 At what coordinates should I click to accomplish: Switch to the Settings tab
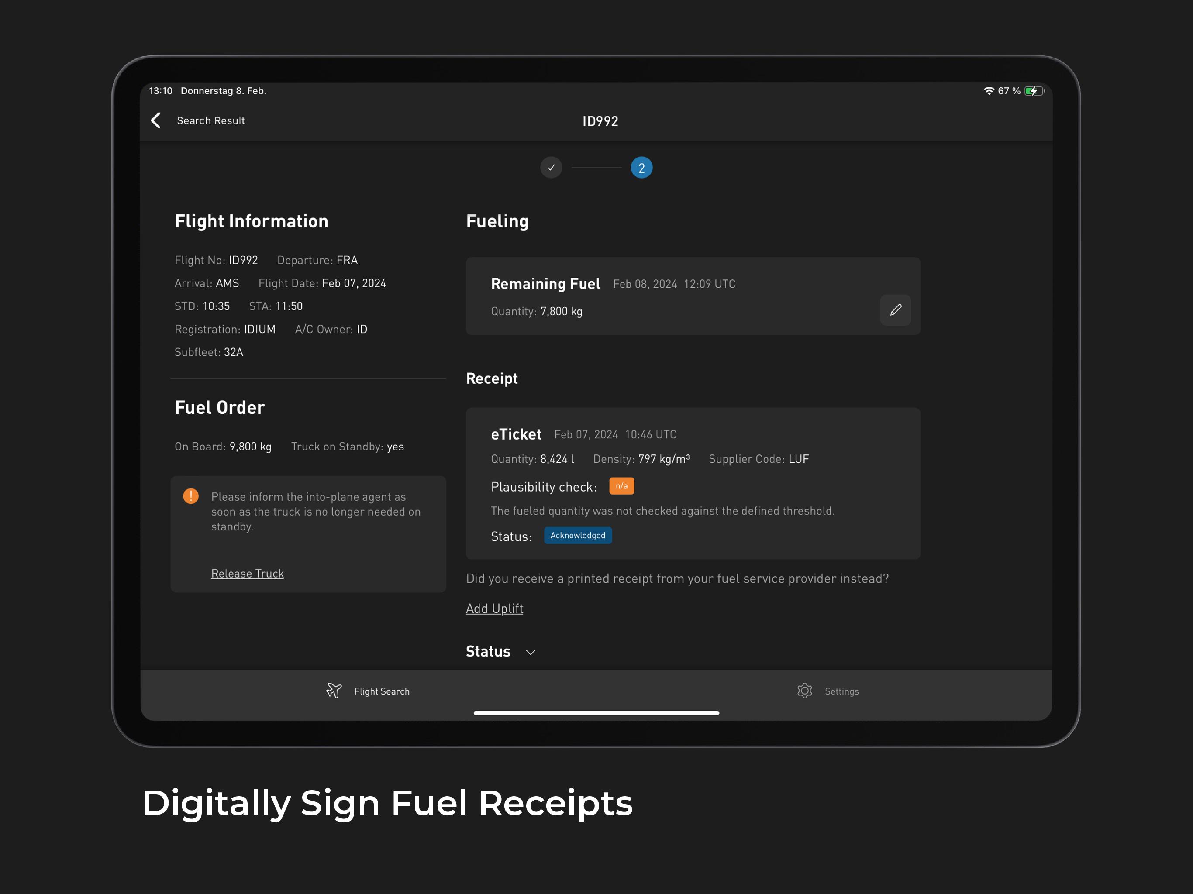click(x=828, y=691)
